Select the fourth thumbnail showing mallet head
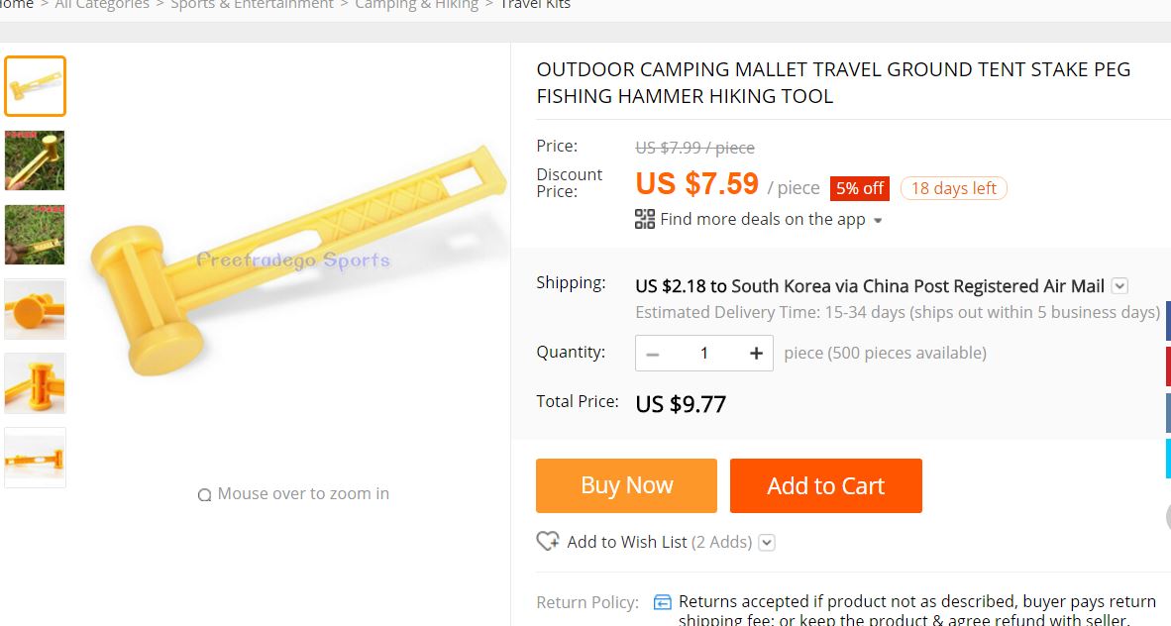 pos(36,309)
